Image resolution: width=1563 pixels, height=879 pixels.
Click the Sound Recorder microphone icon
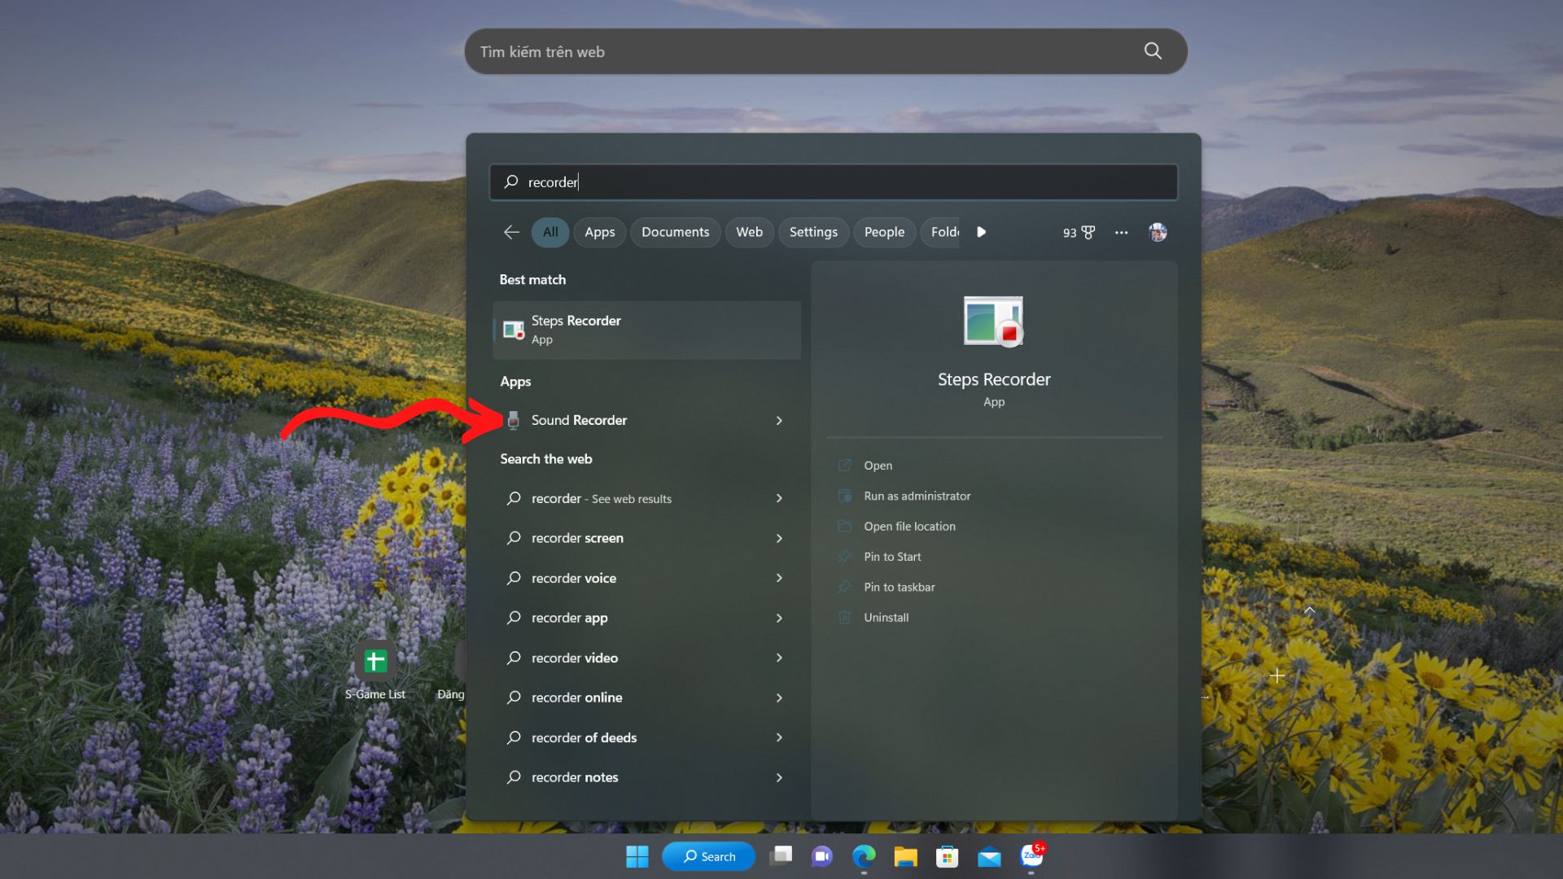pos(514,420)
